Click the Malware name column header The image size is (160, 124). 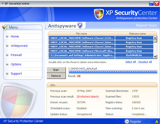coord(138,34)
